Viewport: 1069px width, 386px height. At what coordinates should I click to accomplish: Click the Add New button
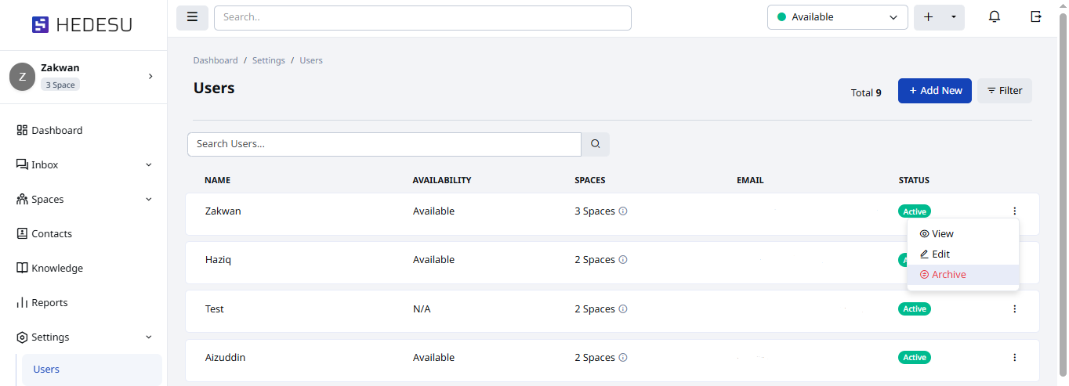935,91
